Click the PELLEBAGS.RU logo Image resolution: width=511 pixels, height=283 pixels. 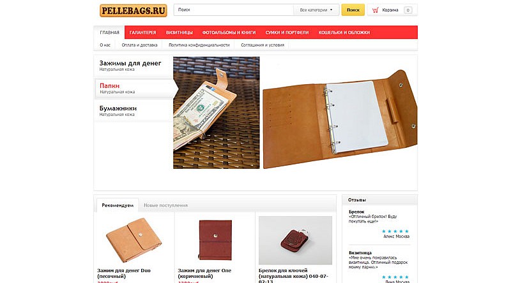[x=133, y=10]
